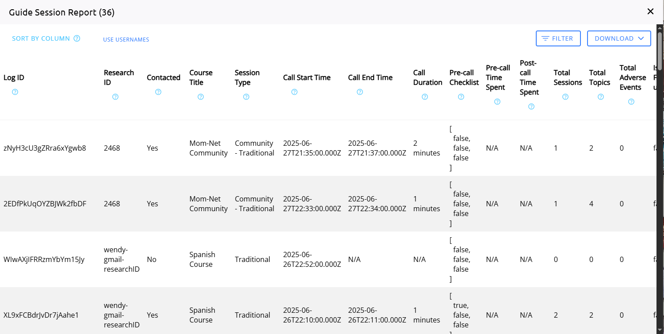Close the Guide Session Report dialog
Screen dimensions: 664x334
650,11
